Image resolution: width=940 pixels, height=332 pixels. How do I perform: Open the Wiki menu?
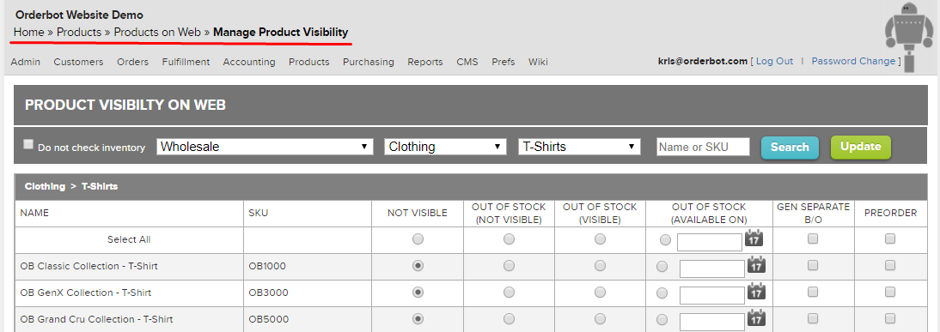pos(538,62)
